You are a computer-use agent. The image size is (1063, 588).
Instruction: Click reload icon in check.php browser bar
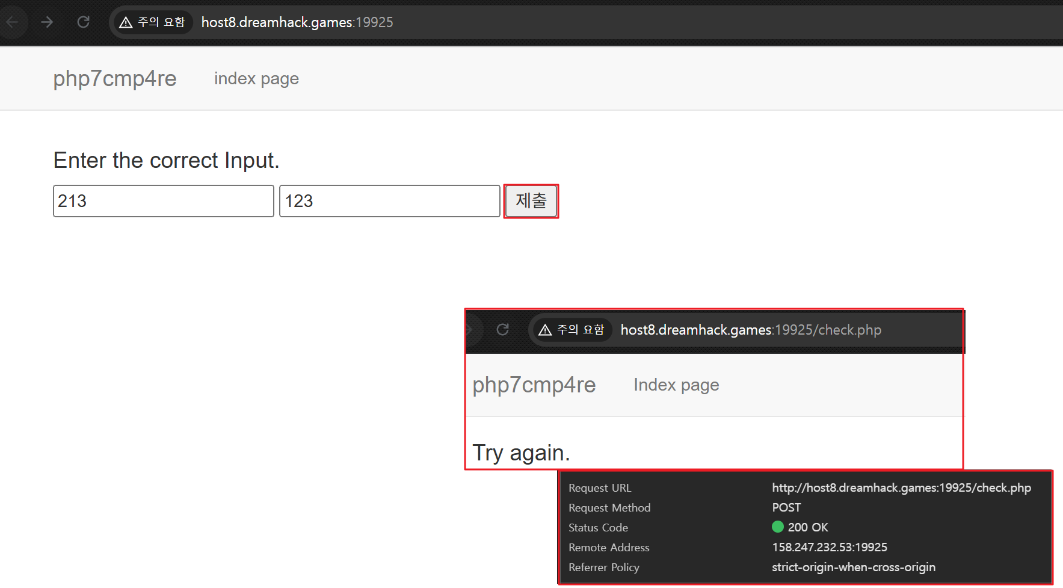502,330
